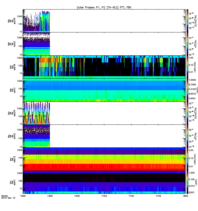Click the 1640 time axis label
The image size is (198, 211).
point(77,196)
